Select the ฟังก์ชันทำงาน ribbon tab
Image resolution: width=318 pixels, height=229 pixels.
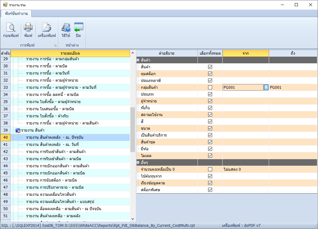pos(16,14)
